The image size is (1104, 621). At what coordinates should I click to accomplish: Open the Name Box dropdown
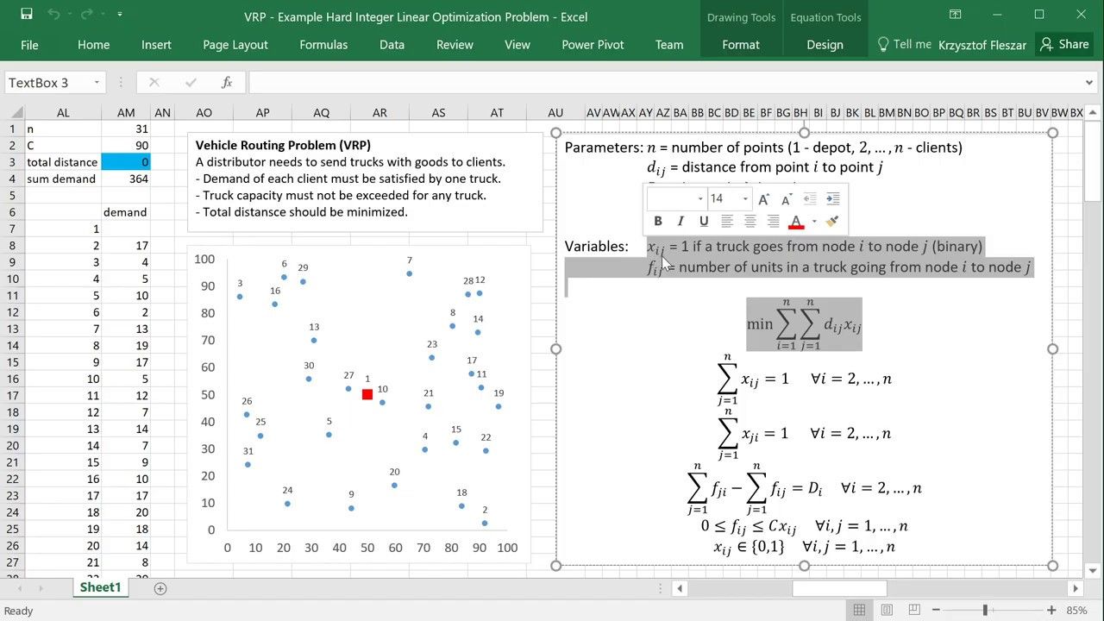pos(95,83)
